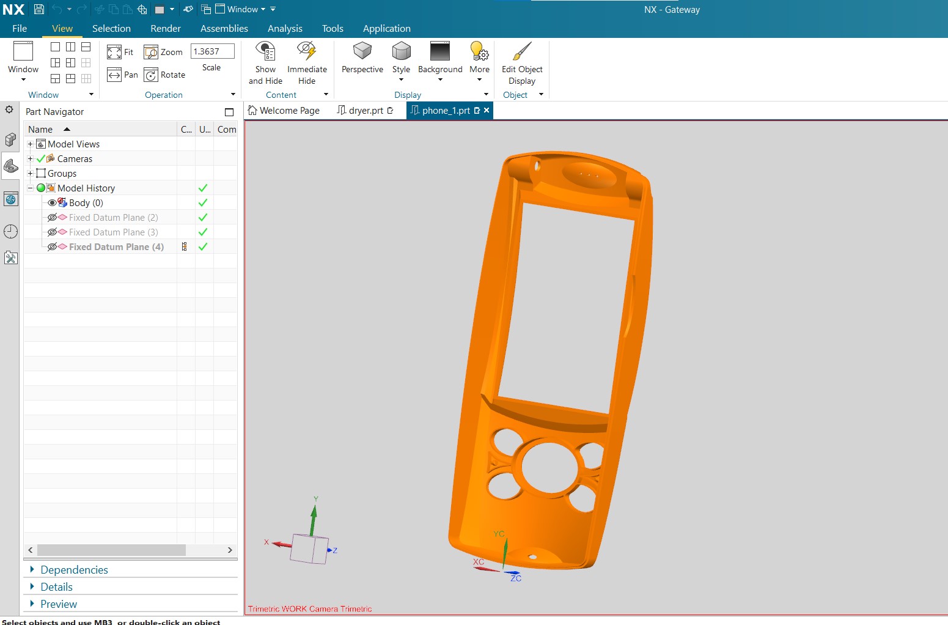Switch to the dryer.prt document tab
Viewport: 948px width, 625px height.
point(366,111)
